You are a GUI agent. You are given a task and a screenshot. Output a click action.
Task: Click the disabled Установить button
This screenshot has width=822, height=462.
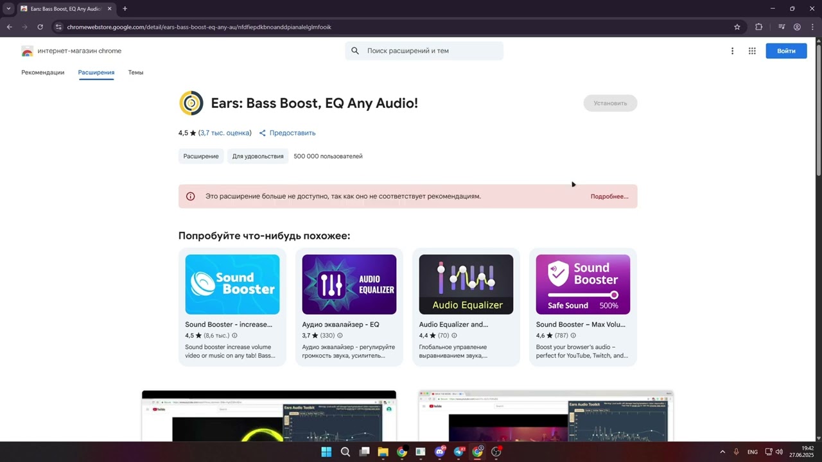[610, 103]
